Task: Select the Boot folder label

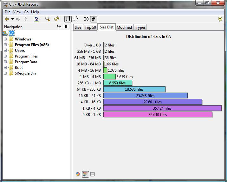Action: [x=19, y=68]
